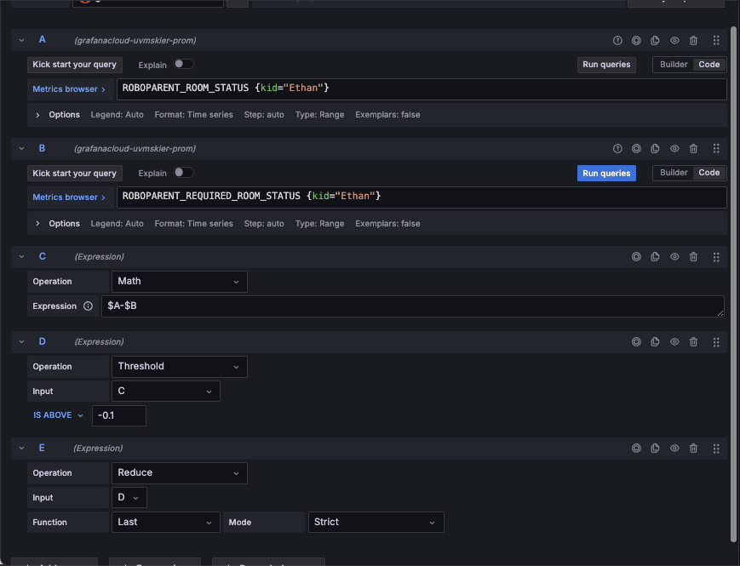Click the threshold value field -0.1
The width and height of the screenshot is (740, 566).
tap(118, 415)
